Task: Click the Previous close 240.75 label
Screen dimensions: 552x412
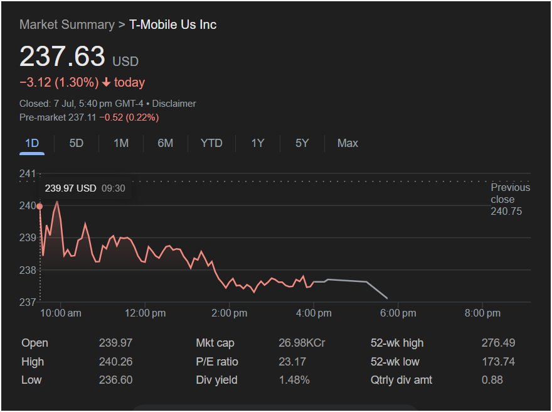Action: tap(510, 199)
